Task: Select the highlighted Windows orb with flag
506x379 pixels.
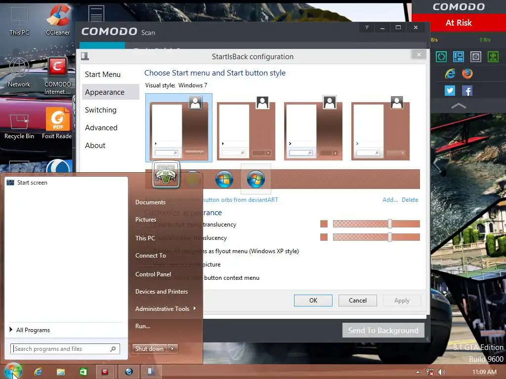Action: (256, 179)
